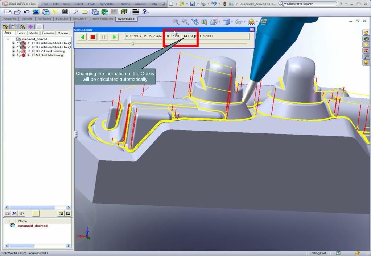Click the simulation progress slider handle
The width and height of the screenshot is (371, 256).
133,44
